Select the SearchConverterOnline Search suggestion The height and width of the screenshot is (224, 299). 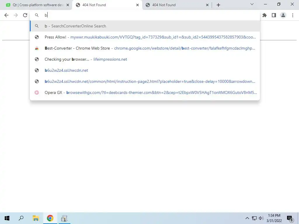[x=145, y=26]
